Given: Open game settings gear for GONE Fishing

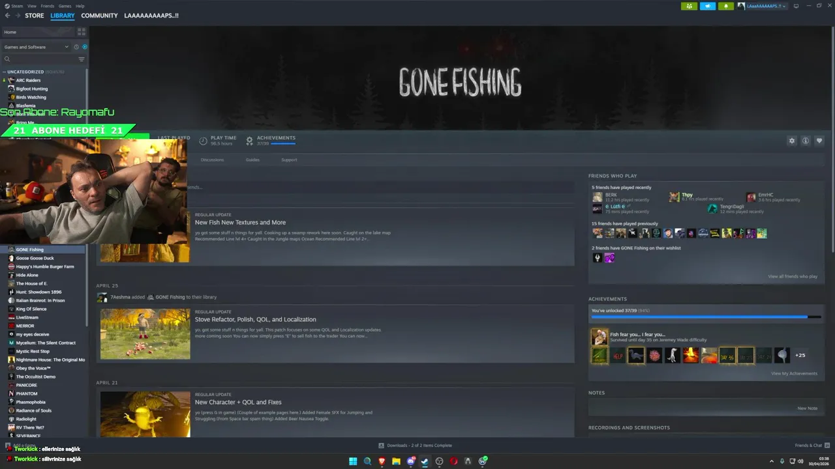Looking at the screenshot, I should pos(792,141).
